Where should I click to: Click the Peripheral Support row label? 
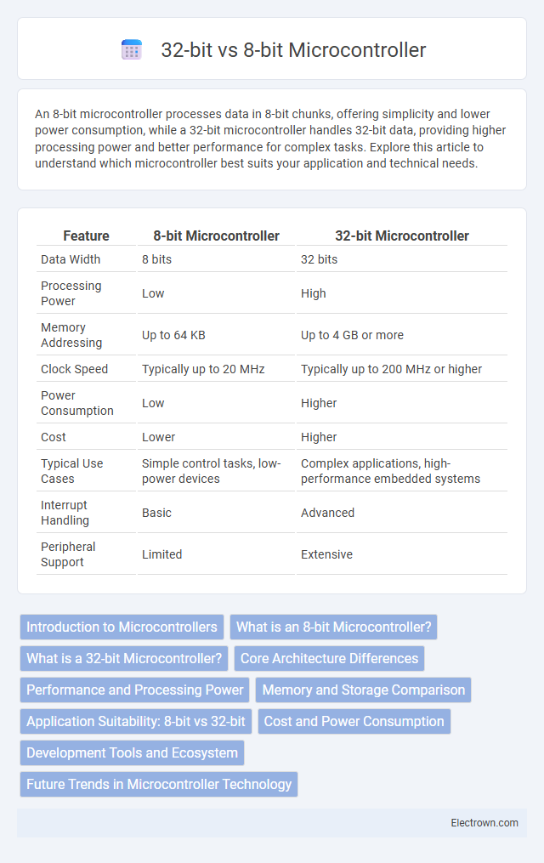(x=68, y=554)
